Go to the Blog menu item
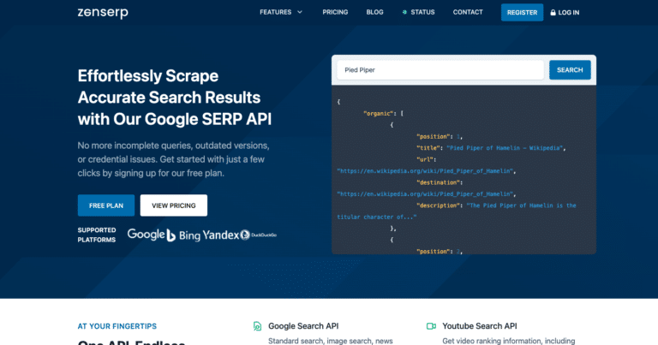This screenshot has height=345, width=658. 374,13
